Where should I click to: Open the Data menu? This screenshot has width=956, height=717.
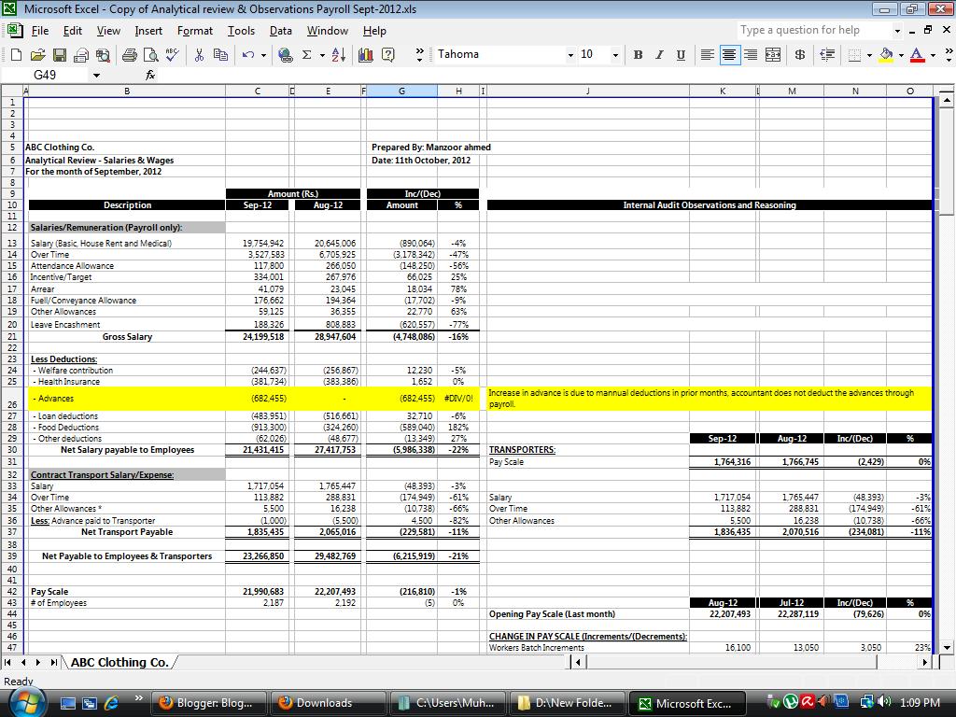coord(280,31)
